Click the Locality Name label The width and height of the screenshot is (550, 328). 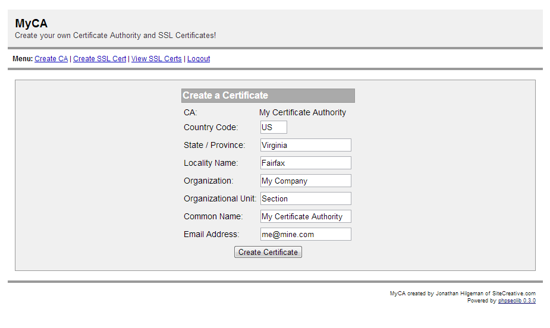[211, 163]
